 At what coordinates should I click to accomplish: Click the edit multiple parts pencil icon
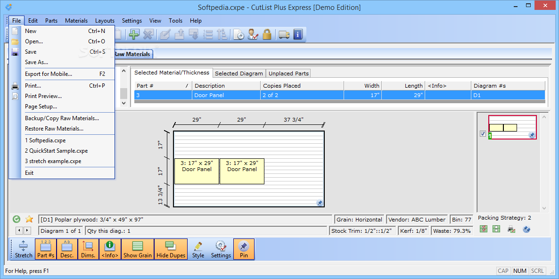165,34
